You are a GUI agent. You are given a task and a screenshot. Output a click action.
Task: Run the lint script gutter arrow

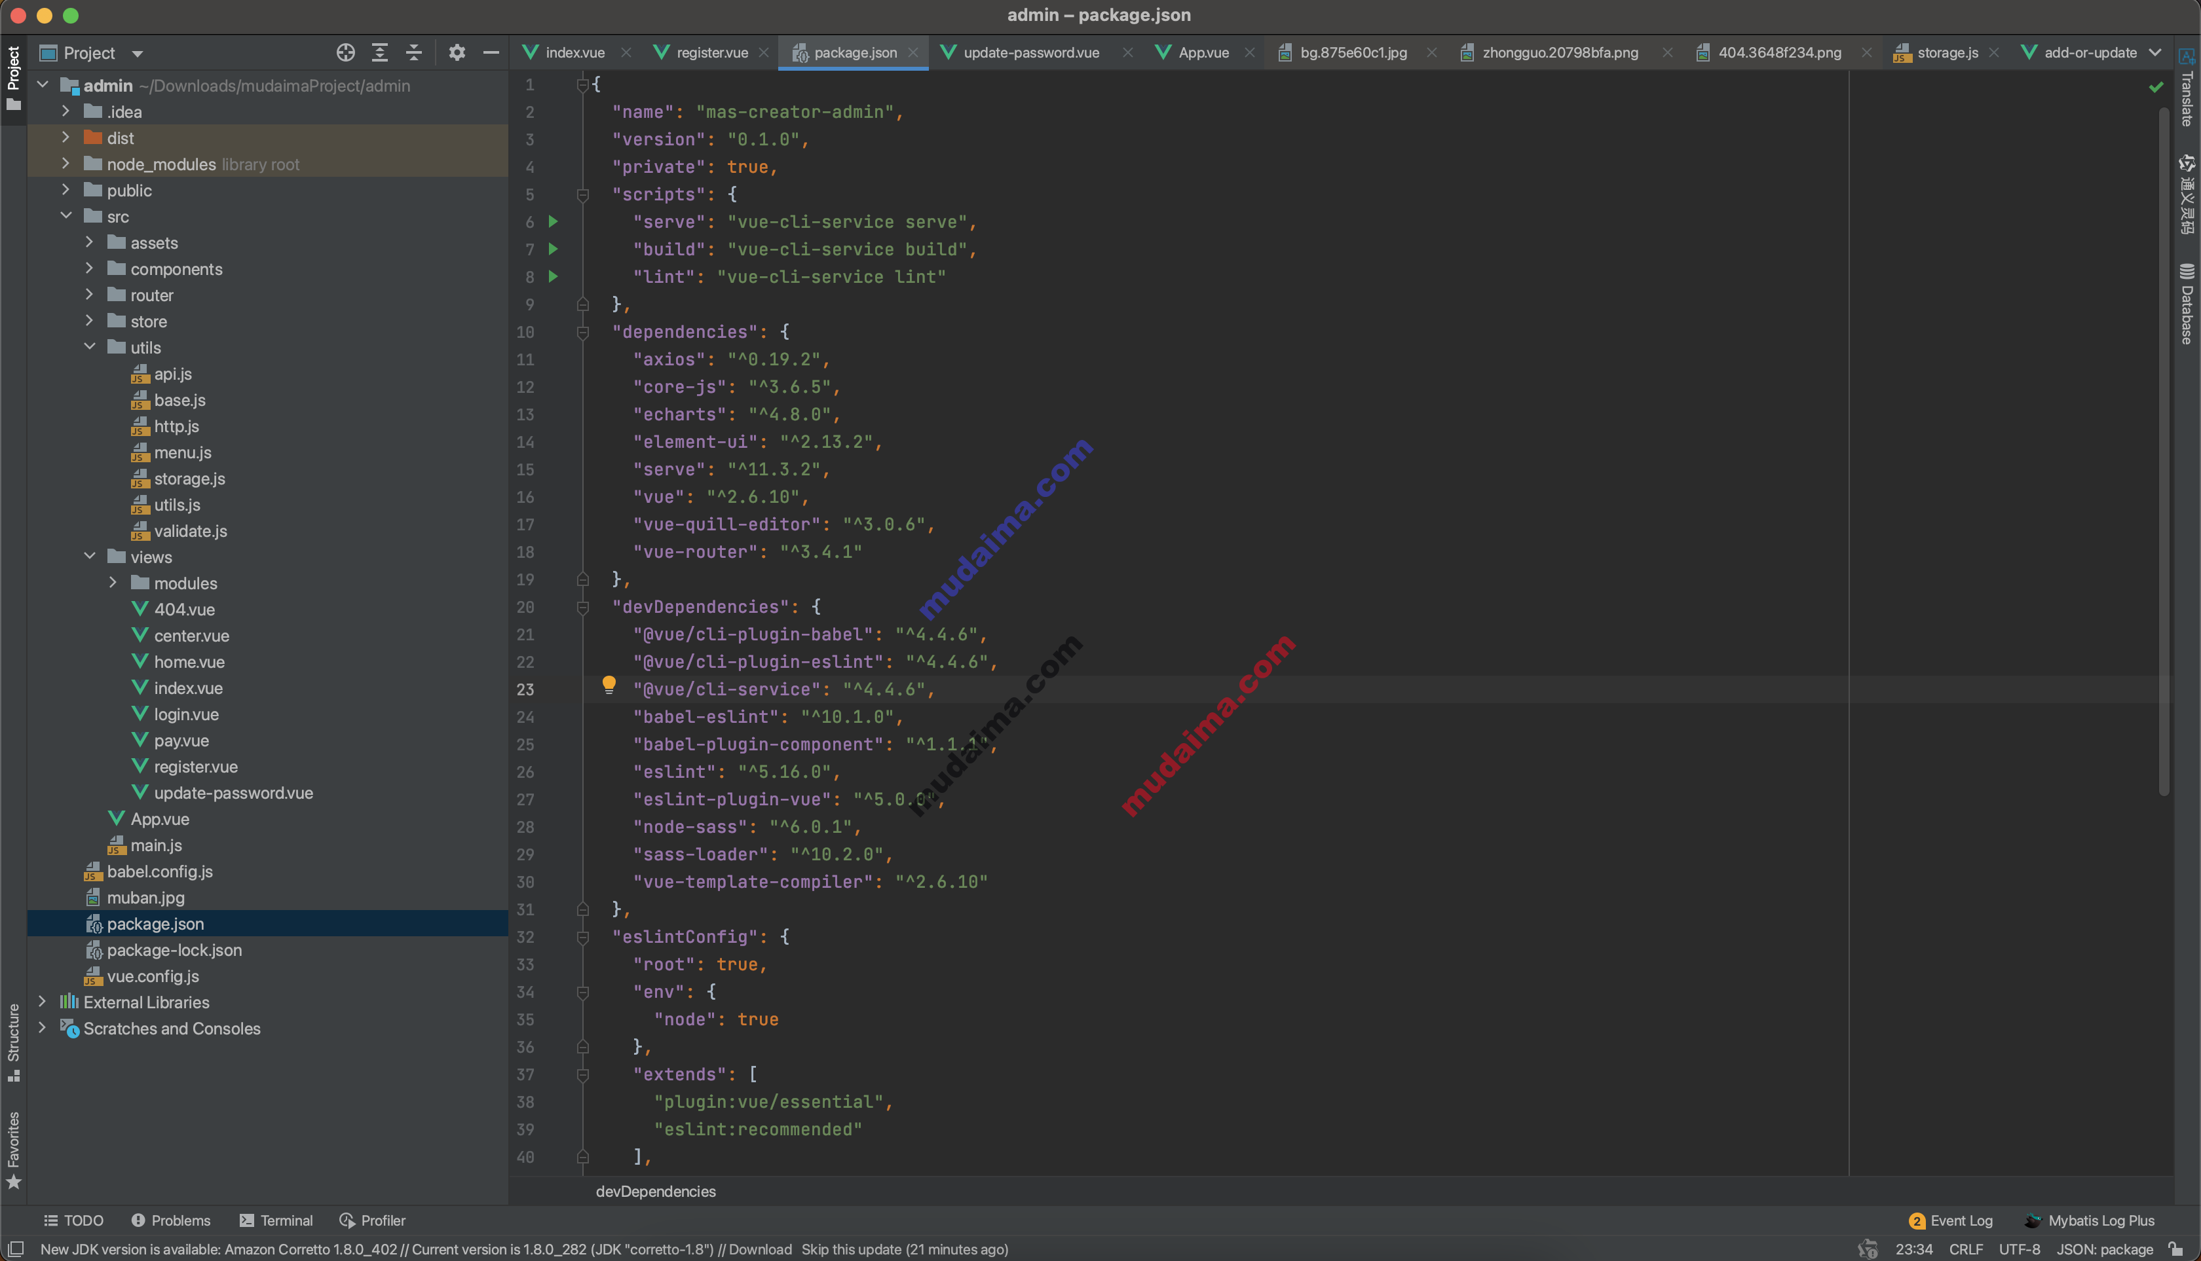(553, 277)
